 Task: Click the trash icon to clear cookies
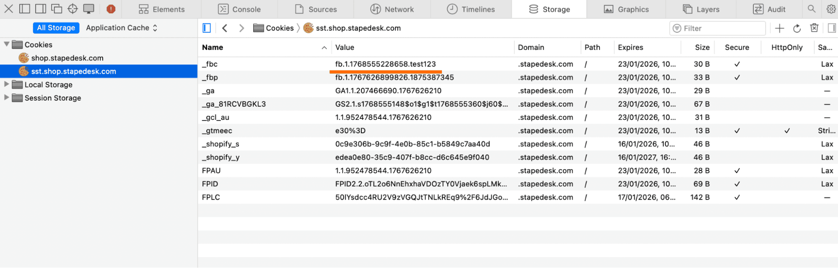point(814,28)
